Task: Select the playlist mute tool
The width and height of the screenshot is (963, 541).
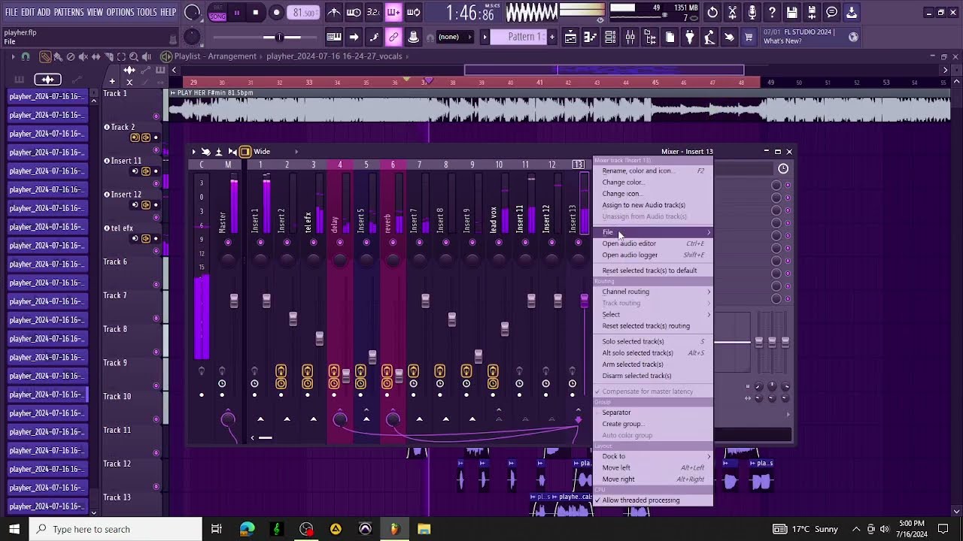Action: click(x=83, y=56)
